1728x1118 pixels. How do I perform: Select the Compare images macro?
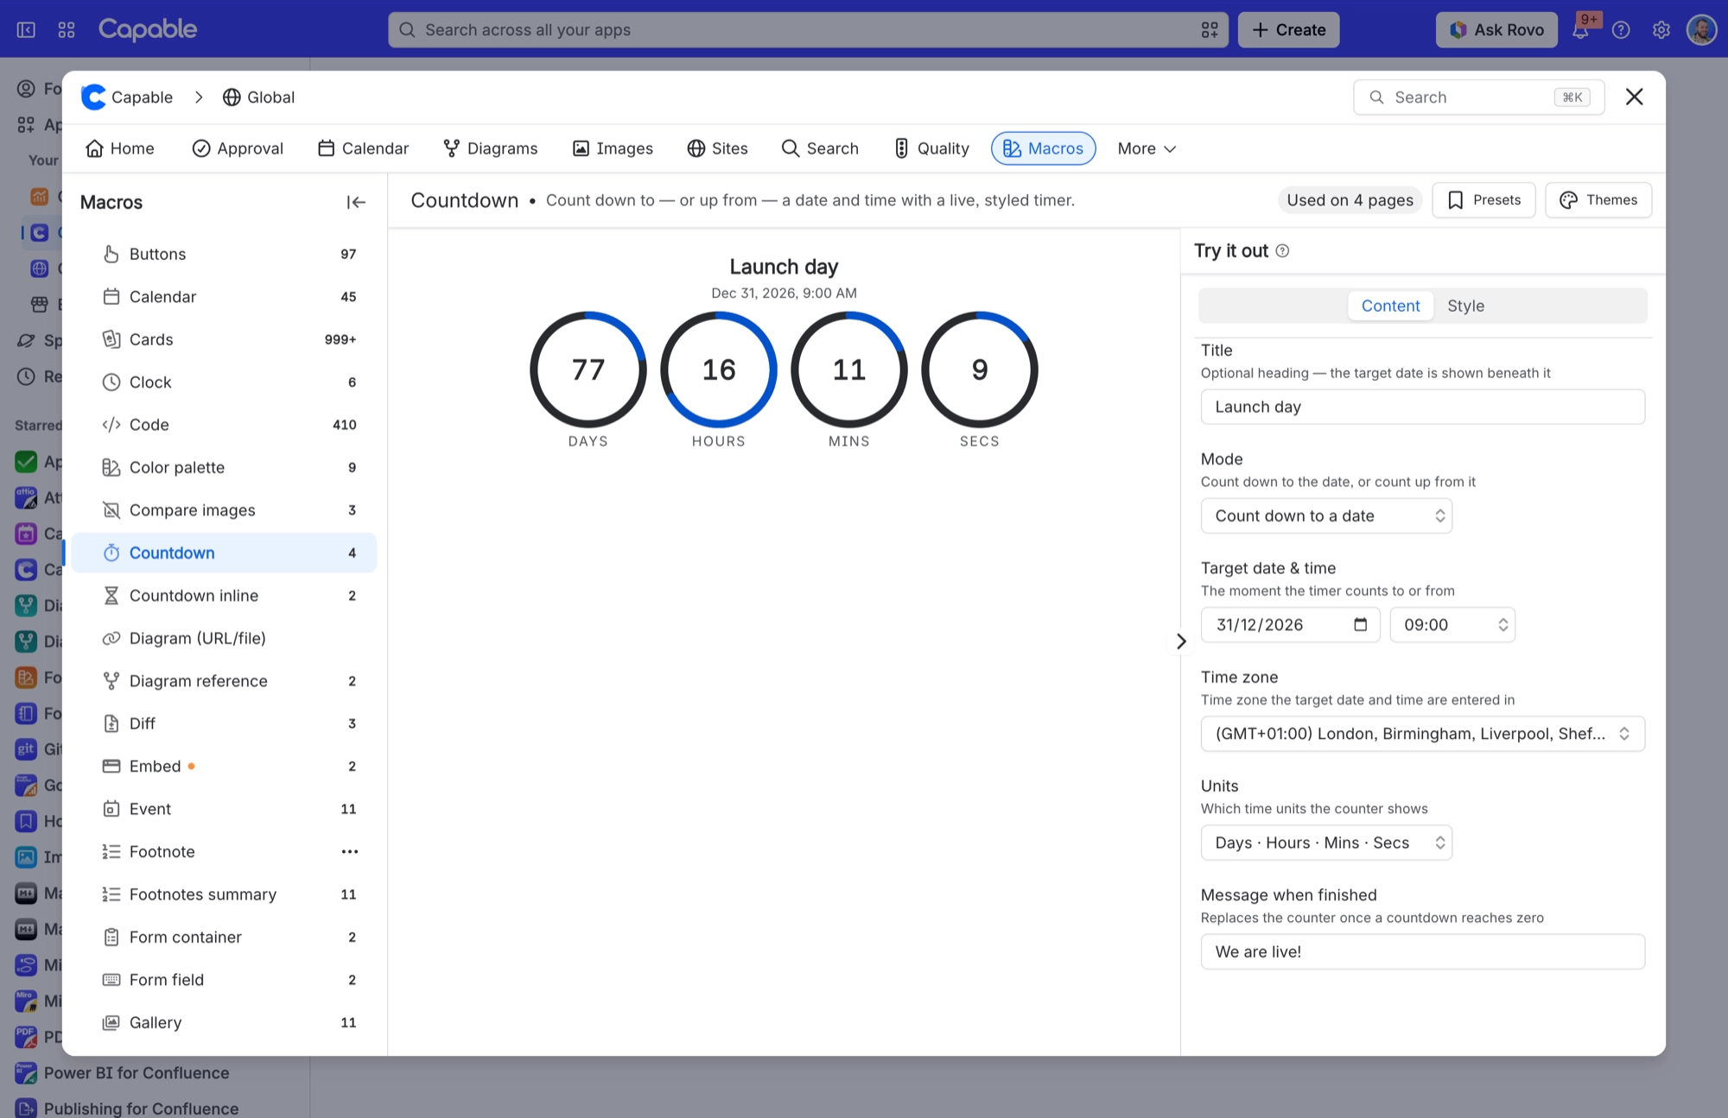pos(224,510)
